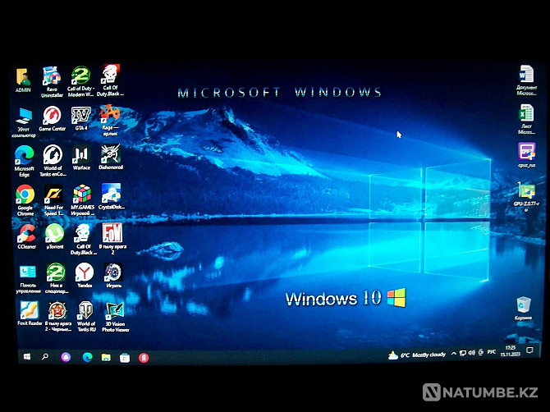Open Foxit Reader desktop icon
Viewport: 550px width, 412px height.
pos(30,314)
